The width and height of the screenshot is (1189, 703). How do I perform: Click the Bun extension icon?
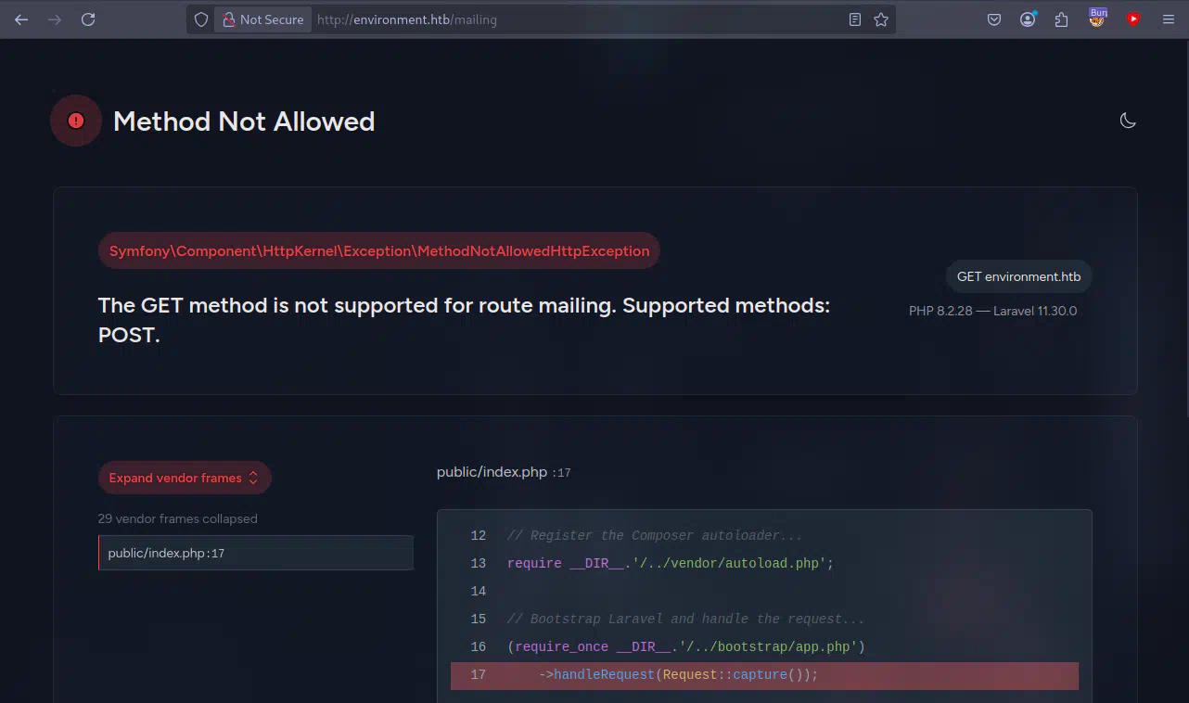[1098, 19]
